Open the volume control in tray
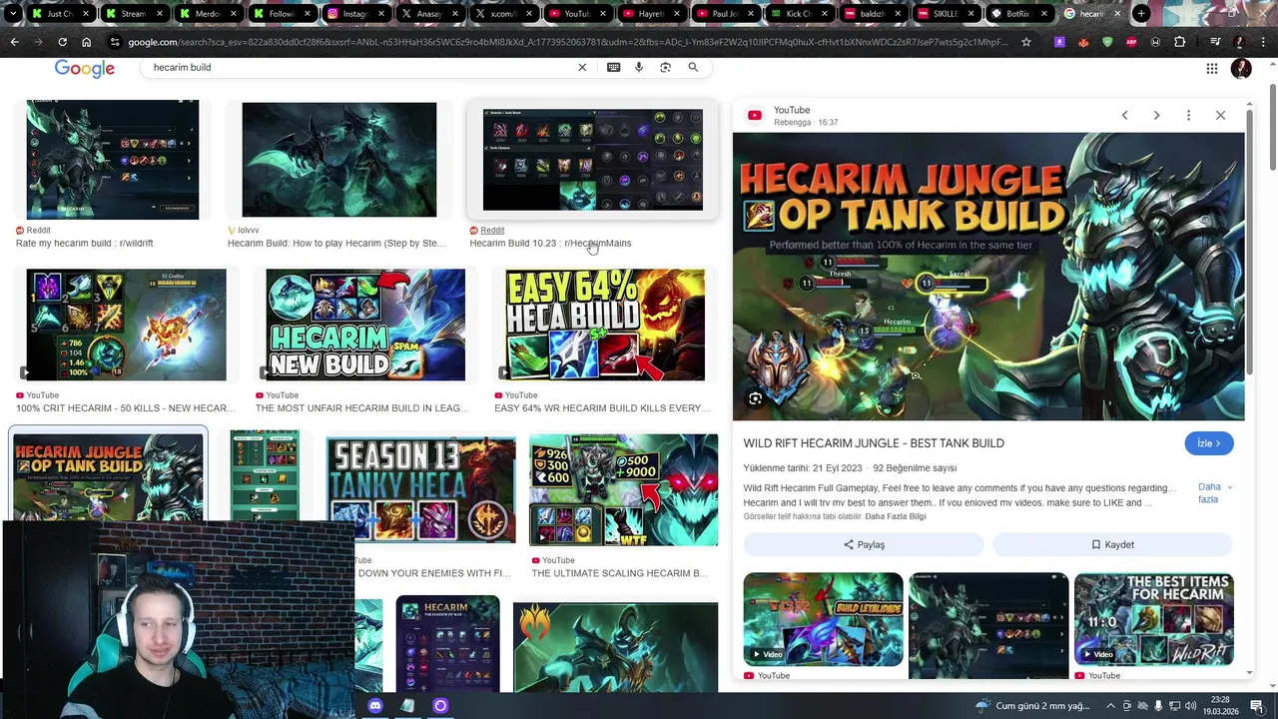 coord(1190,706)
